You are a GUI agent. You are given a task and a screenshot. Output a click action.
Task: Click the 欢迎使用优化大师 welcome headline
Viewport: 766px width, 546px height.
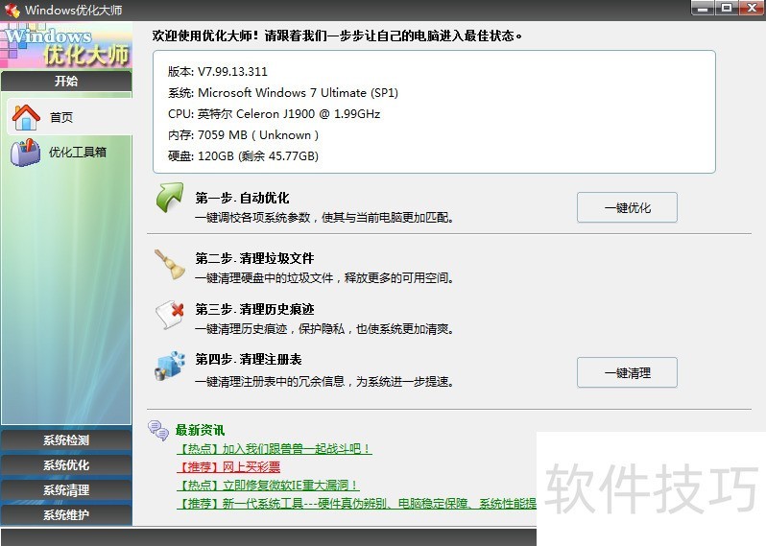pos(337,36)
